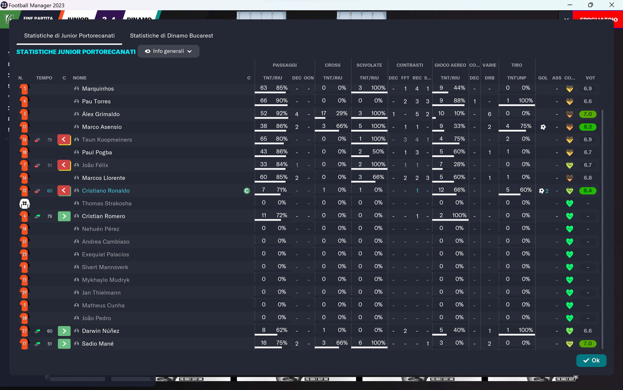
Task: Click the 7.0 rating badge for Álex Grimaldo
Action: tap(588, 114)
